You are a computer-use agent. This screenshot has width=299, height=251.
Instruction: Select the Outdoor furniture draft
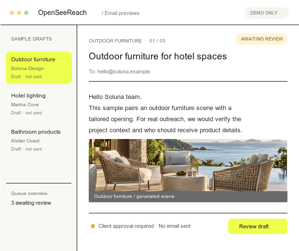tap(39, 68)
